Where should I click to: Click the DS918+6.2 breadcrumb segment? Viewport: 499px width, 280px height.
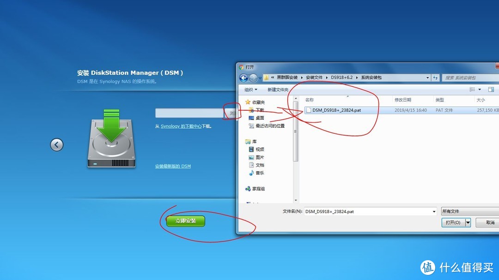[342, 77]
